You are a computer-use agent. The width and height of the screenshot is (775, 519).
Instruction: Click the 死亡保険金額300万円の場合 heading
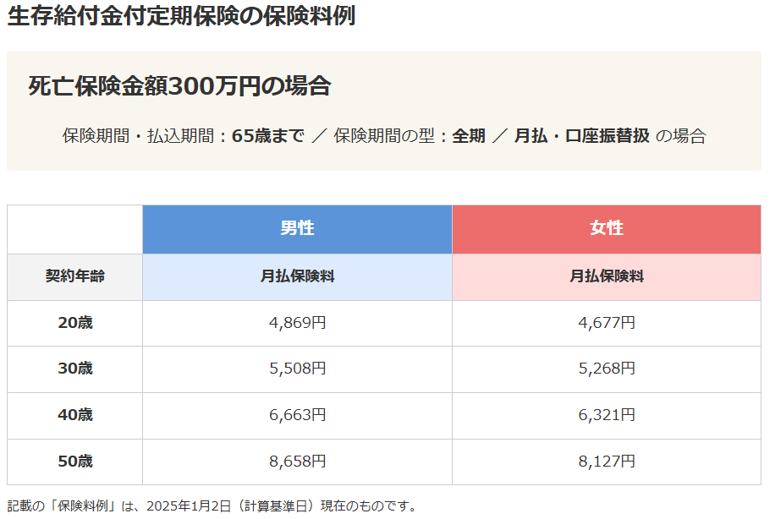click(179, 86)
